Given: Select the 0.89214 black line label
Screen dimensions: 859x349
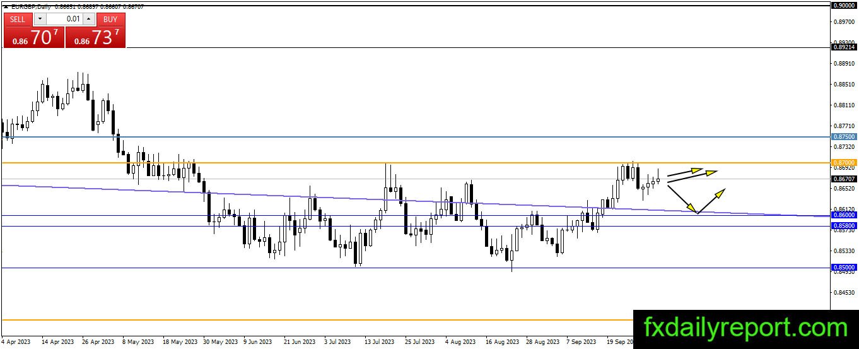Looking at the screenshot, I should pos(844,47).
